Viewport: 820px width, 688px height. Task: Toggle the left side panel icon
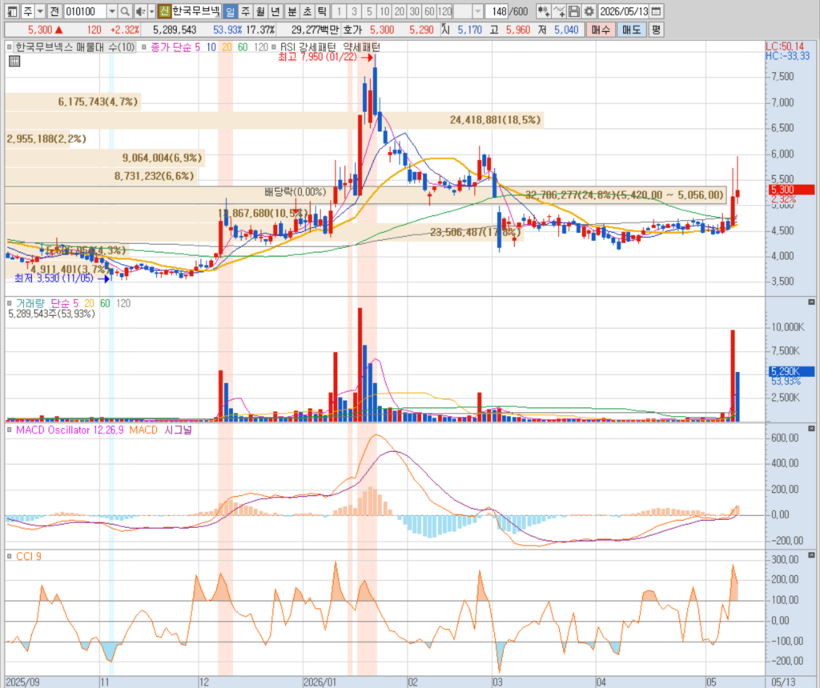point(12,11)
